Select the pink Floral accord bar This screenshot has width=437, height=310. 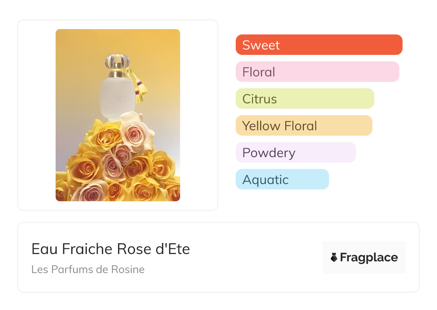coord(317,72)
